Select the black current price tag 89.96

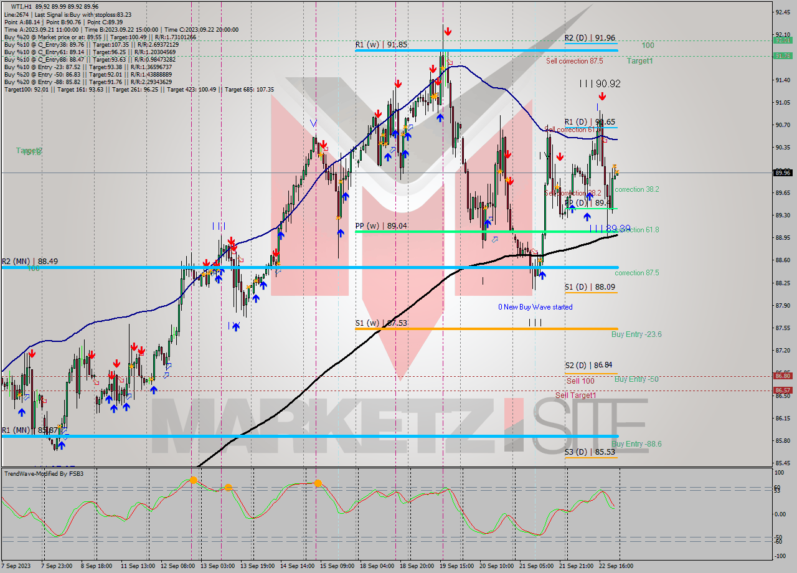(783, 173)
